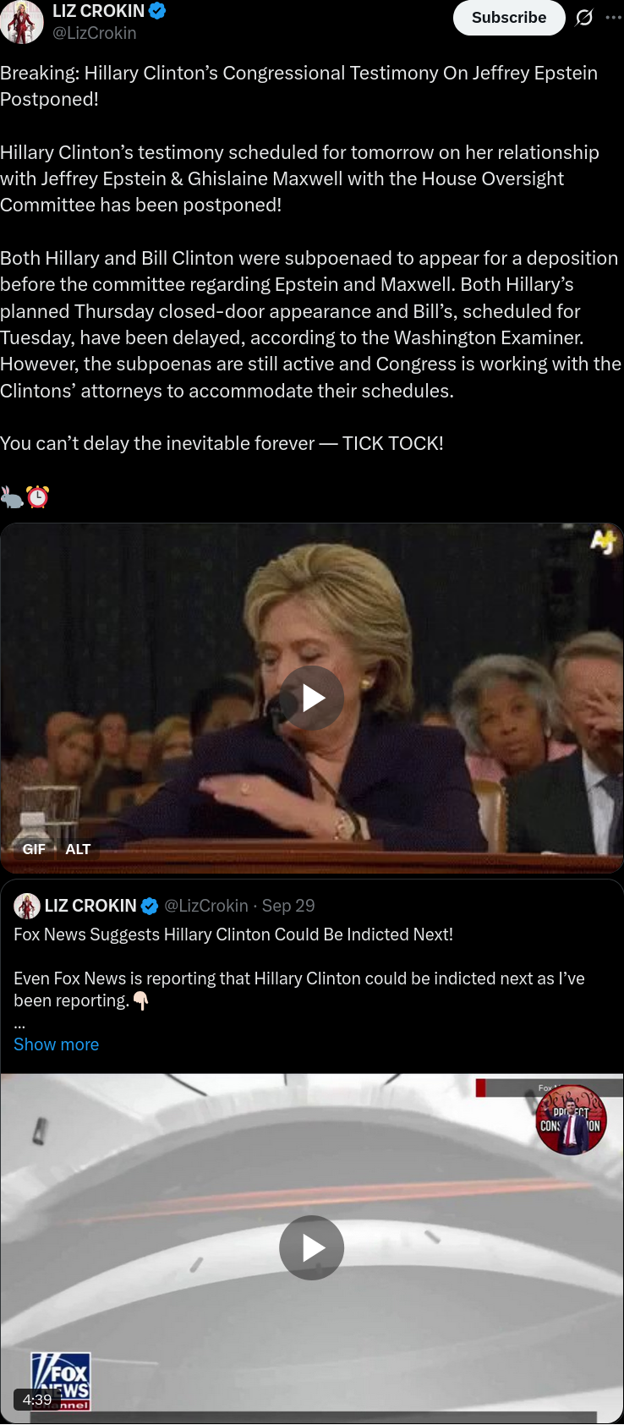Play the Fox News video
The height and width of the screenshot is (1425, 624).
point(312,1247)
